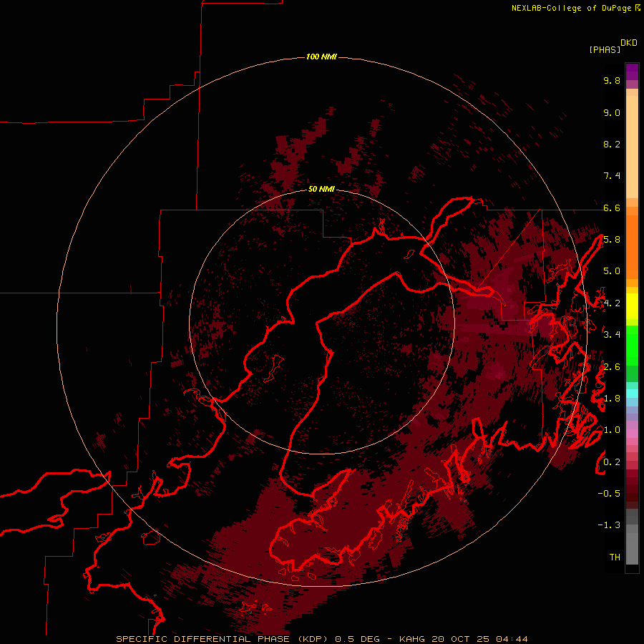Click the 3.4 scale value
This screenshot has width=644, height=644.
point(612,335)
